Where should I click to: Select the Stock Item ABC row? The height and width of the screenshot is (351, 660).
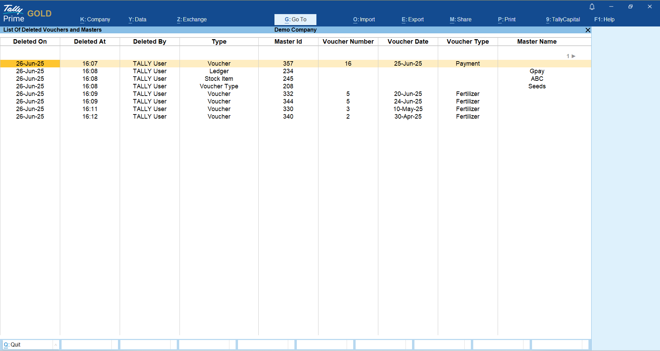[x=219, y=79]
